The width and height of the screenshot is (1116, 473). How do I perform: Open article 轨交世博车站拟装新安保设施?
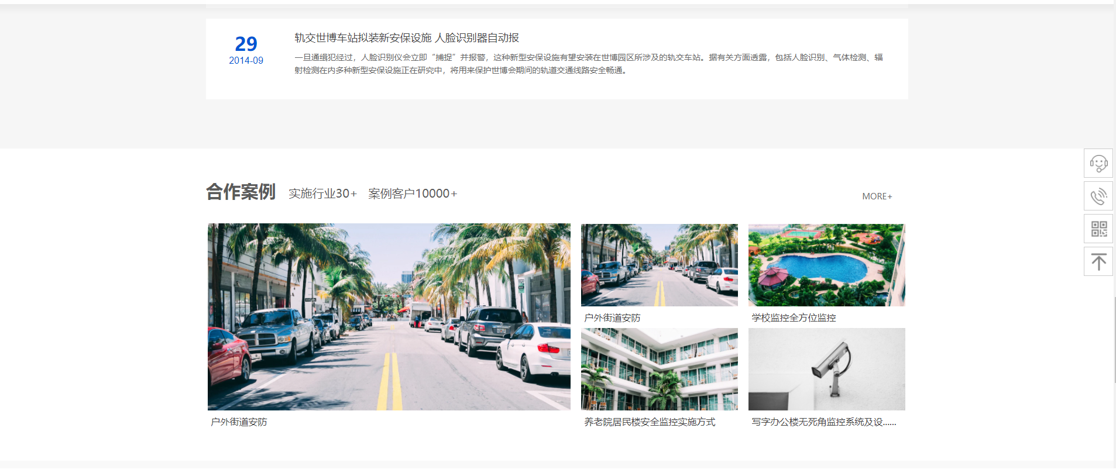point(406,38)
